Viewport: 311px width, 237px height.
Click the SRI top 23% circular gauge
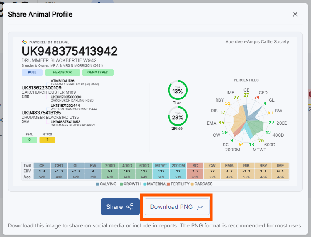(x=178, y=116)
